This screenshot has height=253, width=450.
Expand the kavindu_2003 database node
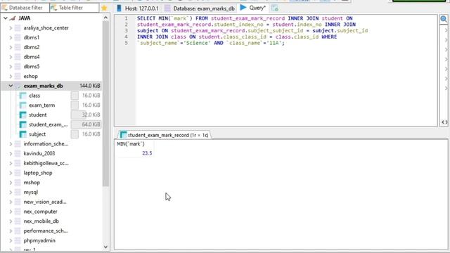click(11, 153)
